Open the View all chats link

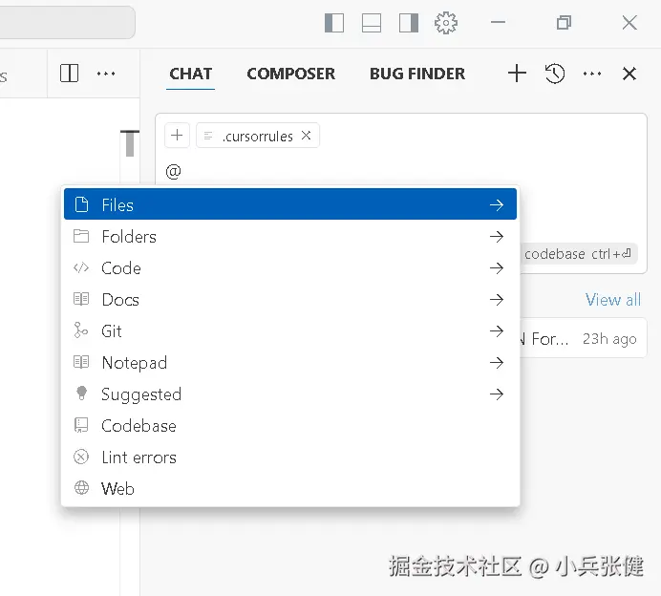tap(613, 300)
